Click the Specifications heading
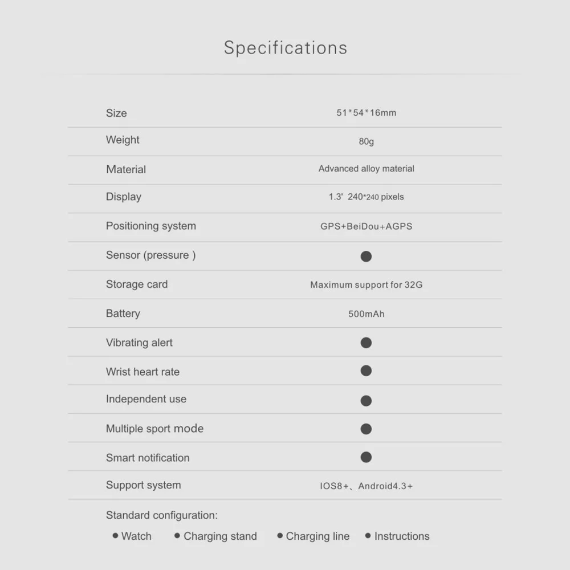570x570 pixels. (x=286, y=48)
